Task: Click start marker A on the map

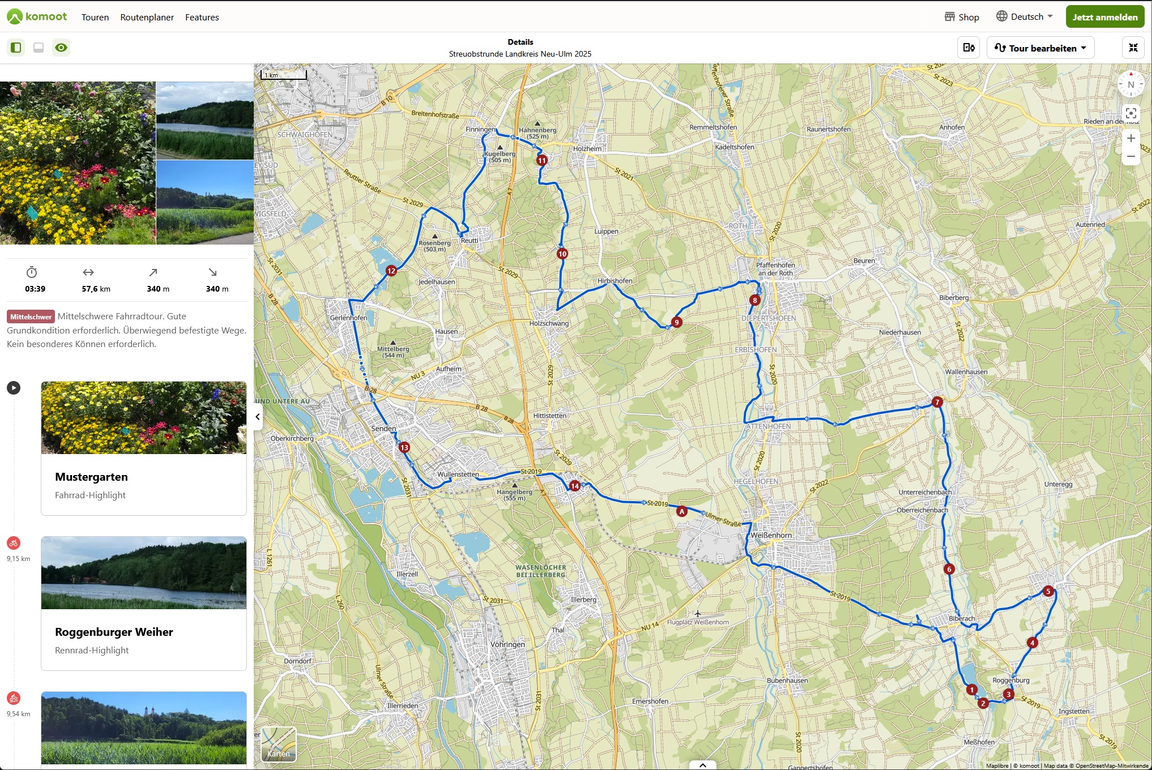Action: [682, 511]
